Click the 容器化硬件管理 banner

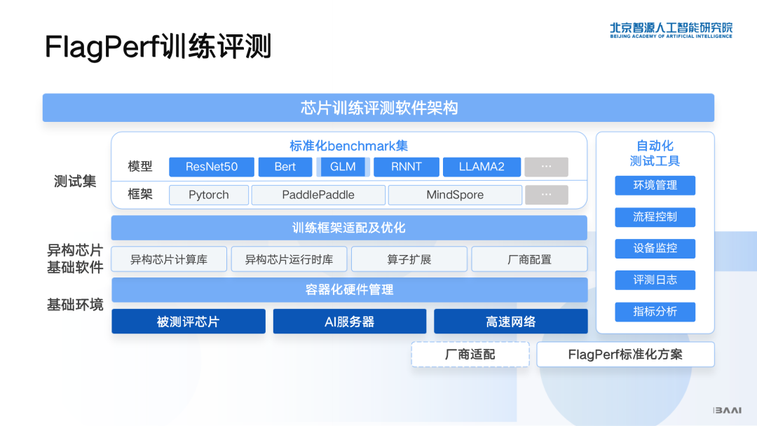tap(348, 290)
